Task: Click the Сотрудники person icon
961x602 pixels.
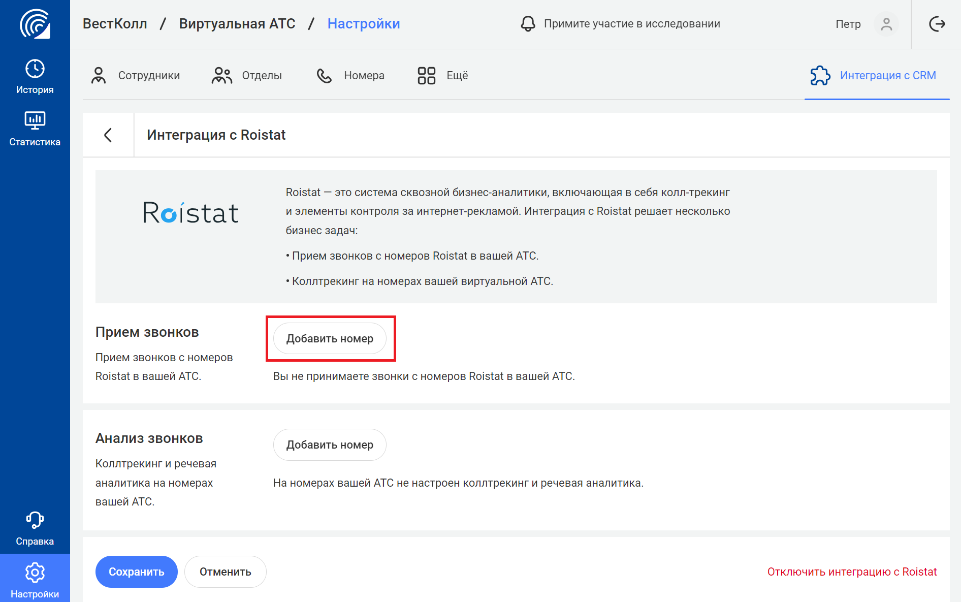Action: 99,75
